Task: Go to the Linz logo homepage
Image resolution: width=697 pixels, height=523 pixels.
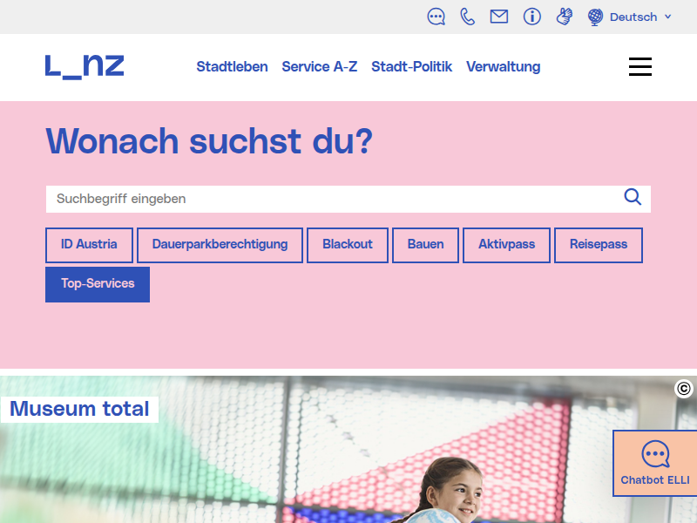Action: (85, 66)
